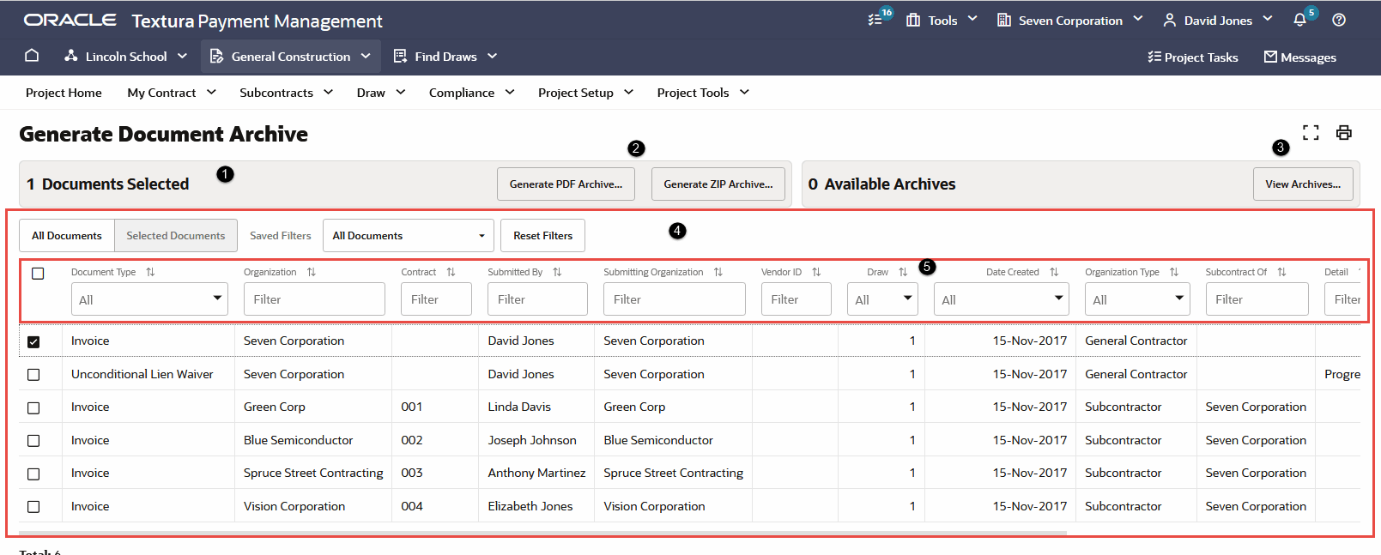
Task: Open the Tools dropdown
Action: click(x=942, y=20)
